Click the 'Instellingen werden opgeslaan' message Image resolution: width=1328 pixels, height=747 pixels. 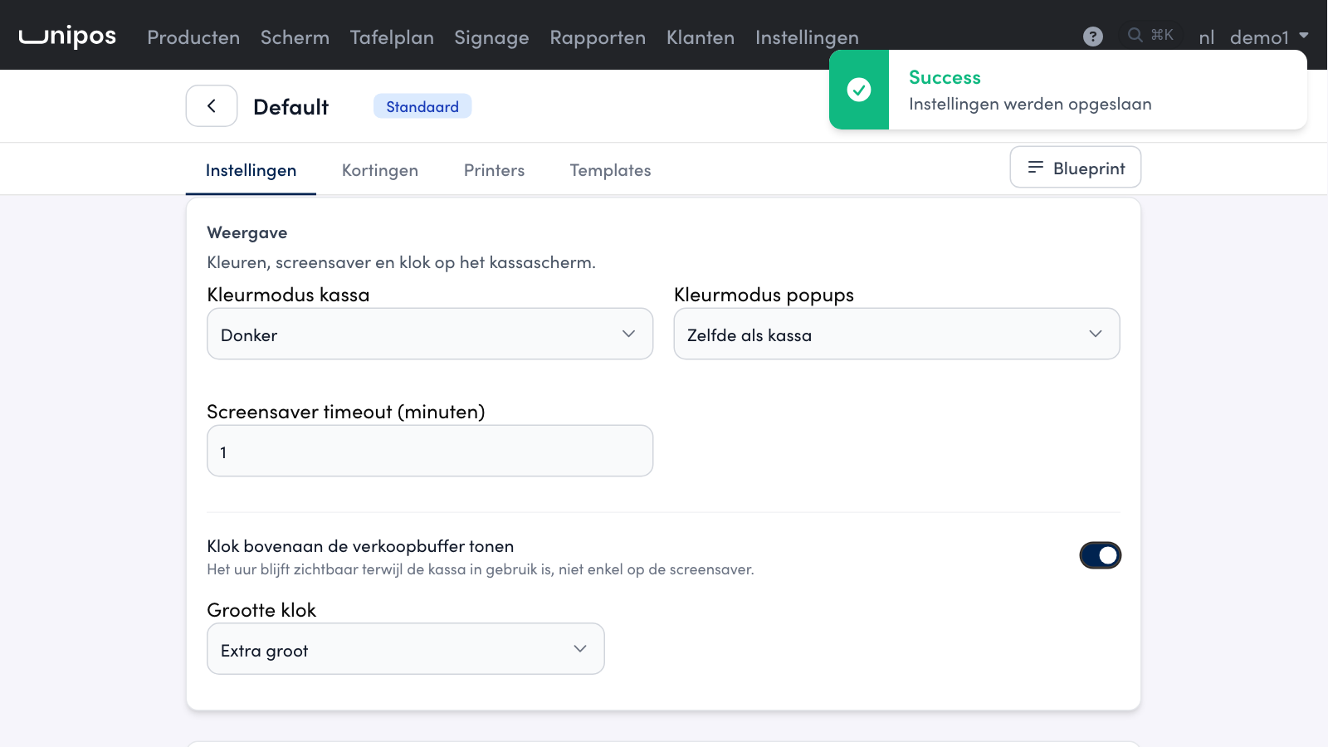coord(1030,104)
